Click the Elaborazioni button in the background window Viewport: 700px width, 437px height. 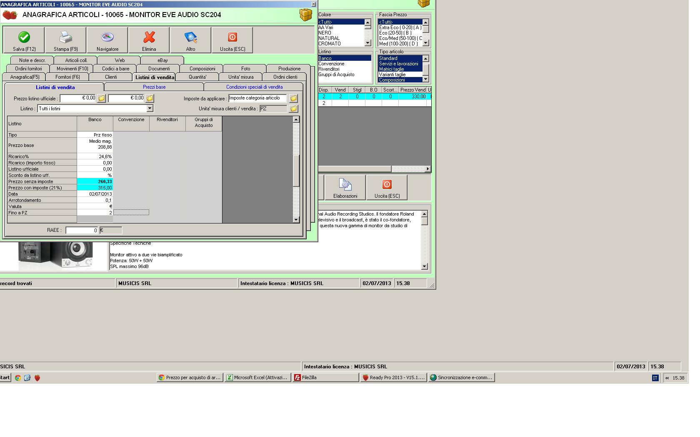click(x=345, y=187)
